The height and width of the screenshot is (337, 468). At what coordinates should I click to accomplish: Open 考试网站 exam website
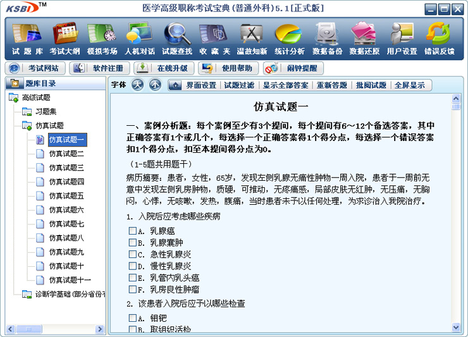tap(35, 68)
